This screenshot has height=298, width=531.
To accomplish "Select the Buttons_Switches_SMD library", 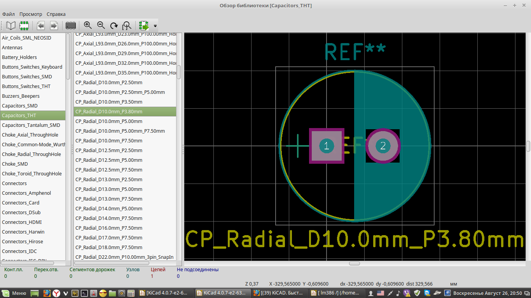I will pyautogui.click(x=33, y=76).
